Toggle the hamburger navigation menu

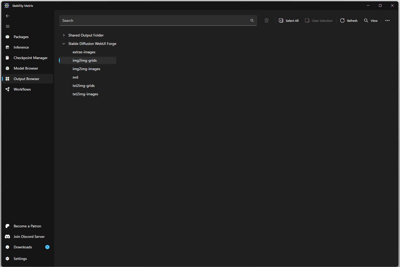8,27
